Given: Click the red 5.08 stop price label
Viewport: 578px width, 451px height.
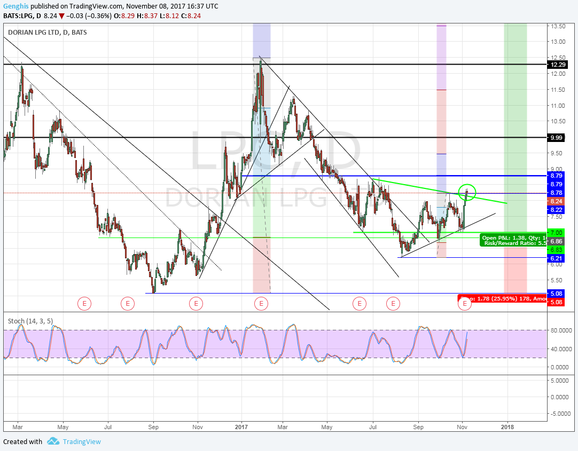Looking at the screenshot, I should (556, 302).
